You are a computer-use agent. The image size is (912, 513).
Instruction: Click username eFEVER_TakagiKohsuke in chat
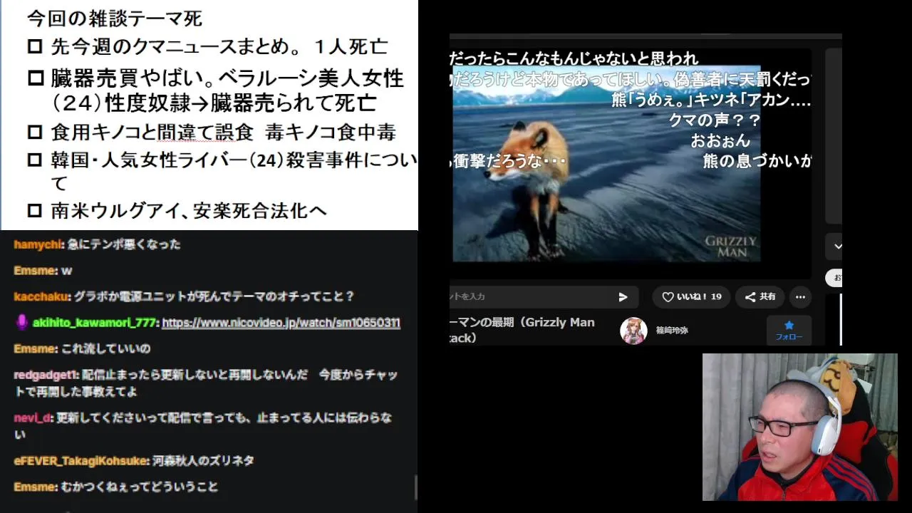[81, 461]
